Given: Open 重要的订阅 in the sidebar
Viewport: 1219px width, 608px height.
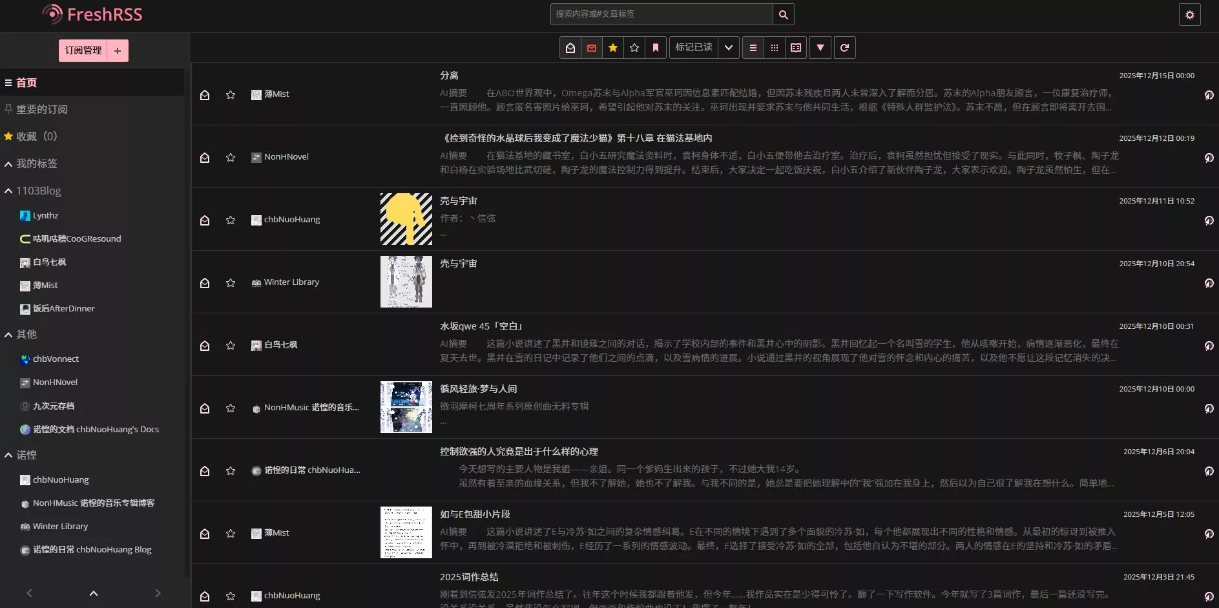Looking at the screenshot, I should coord(41,110).
